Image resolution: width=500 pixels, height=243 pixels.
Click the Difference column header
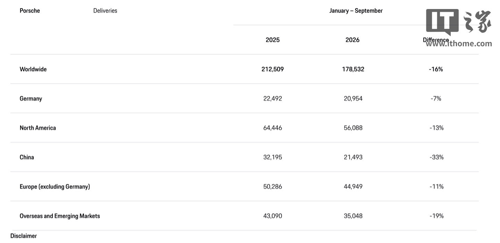[x=436, y=40]
